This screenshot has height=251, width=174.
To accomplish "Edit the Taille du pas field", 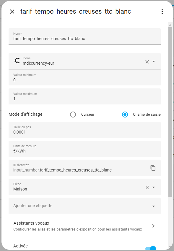I will [84, 130].
